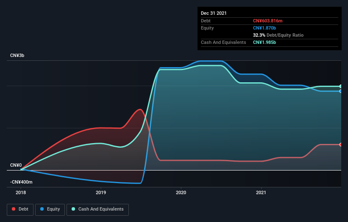Click the CN¥1.985b cash value

pyautogui.click(x=264, y=42)
